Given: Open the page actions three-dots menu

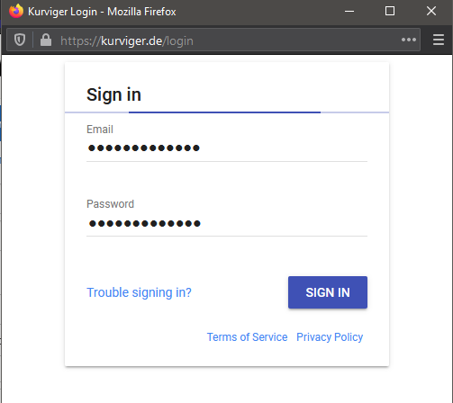Looking at the screenshot, I should click(409, 40).
